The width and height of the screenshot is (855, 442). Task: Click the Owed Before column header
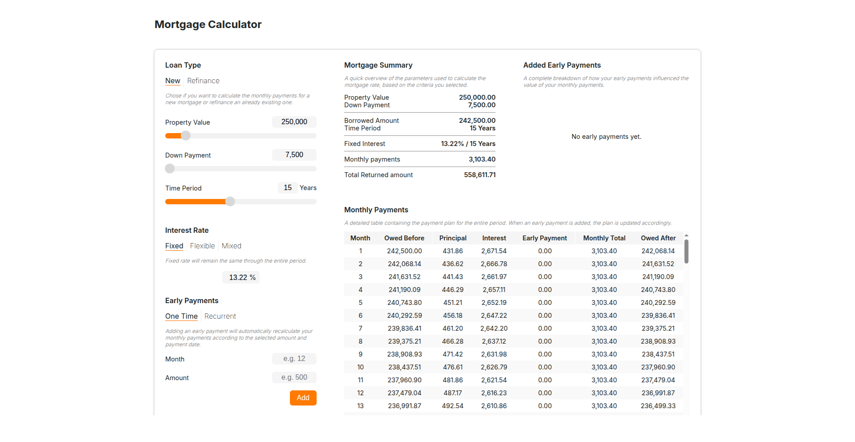coord(404,238)
